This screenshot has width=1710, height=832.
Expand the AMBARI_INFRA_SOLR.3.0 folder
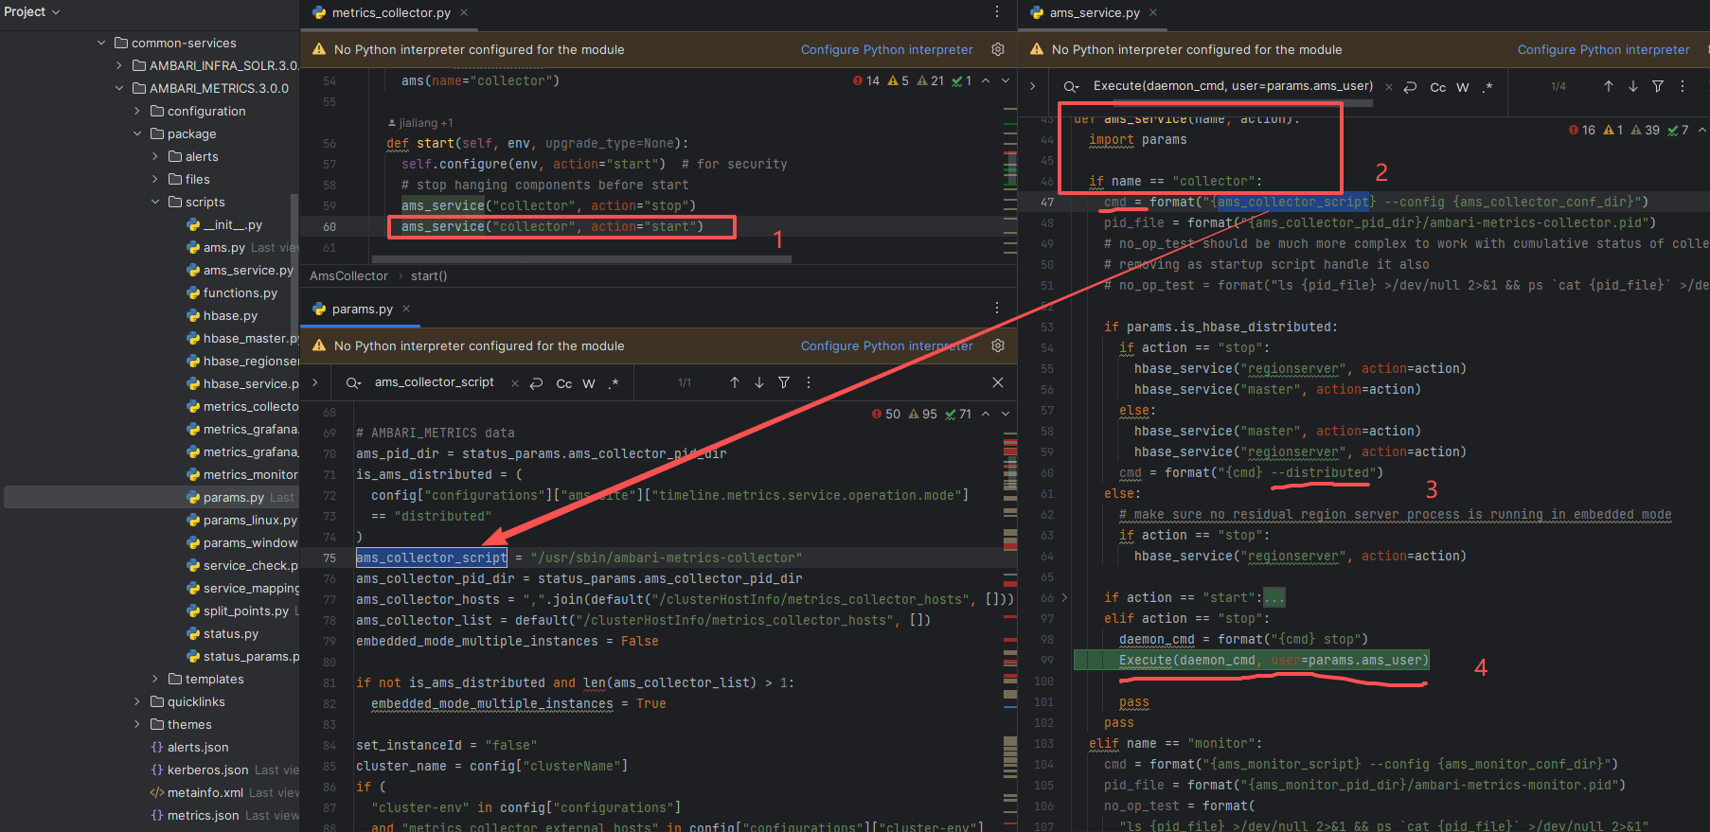tap(119, 65)
